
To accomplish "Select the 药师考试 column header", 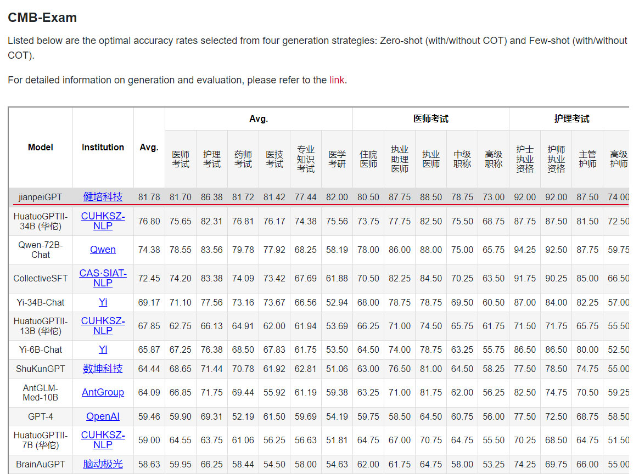I will pos(243,159).
